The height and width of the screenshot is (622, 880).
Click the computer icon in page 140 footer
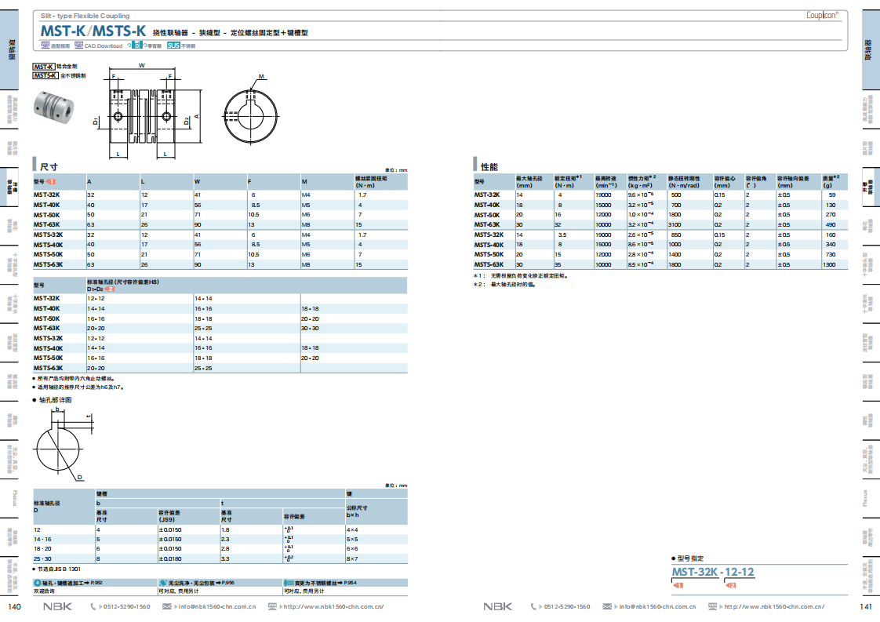[x=272, y=607]
